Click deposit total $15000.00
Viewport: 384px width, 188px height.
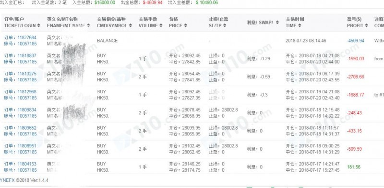click(105, 3)
